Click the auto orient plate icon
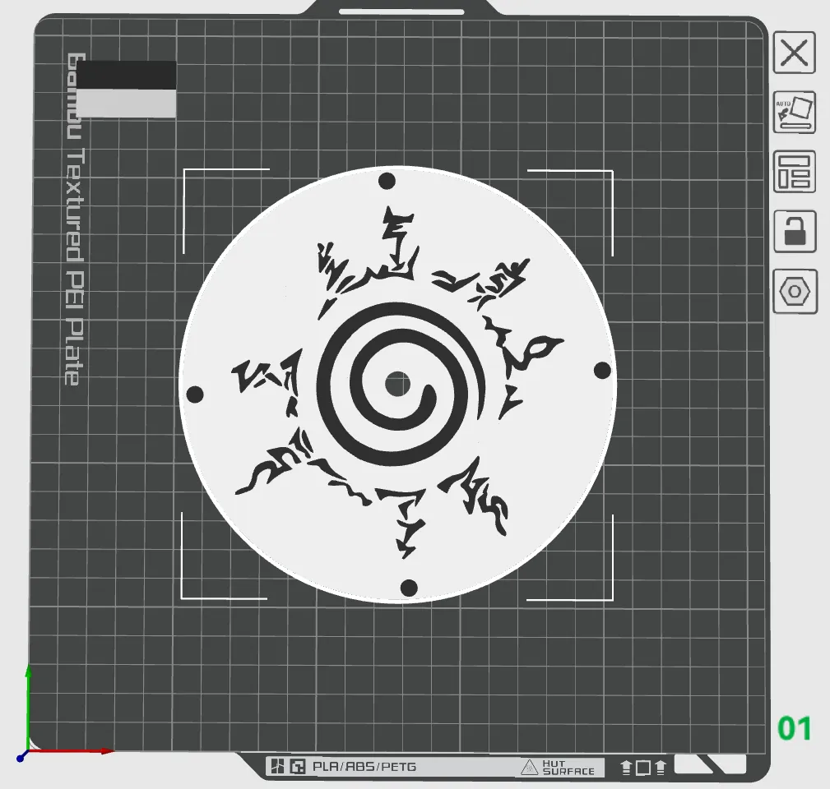 click(x=794, y=112)
